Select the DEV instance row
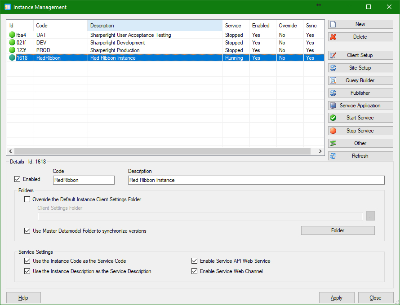The height and width of the screenshot is (305, 400). coord(165,43)
